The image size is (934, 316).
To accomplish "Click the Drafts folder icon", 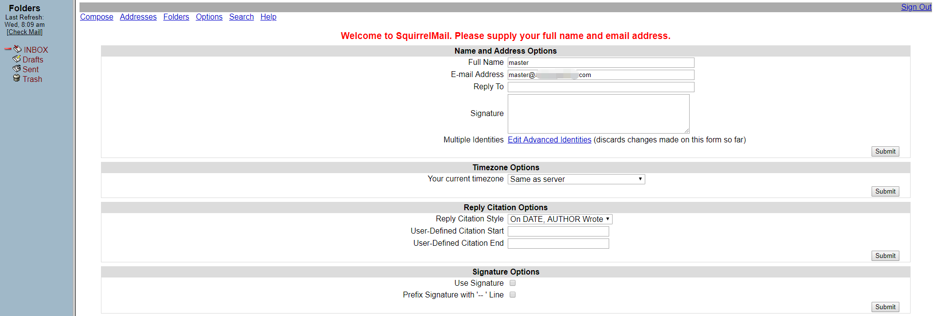I will coord(17,59).
